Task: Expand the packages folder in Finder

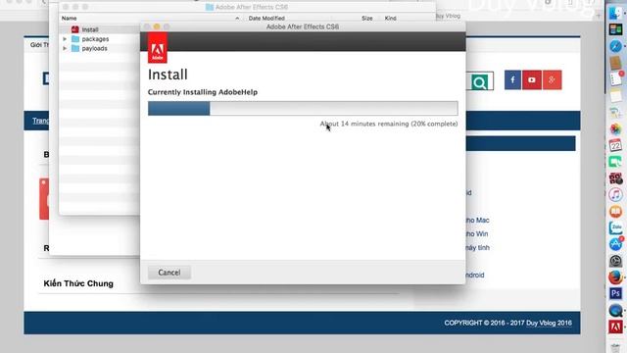Action: pyautogui.click(x=65, y=39)
